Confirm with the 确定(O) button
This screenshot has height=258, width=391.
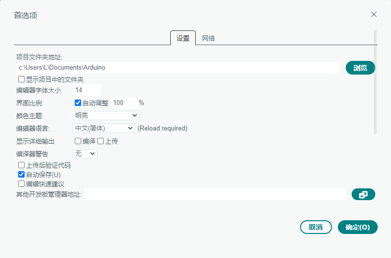357,227
